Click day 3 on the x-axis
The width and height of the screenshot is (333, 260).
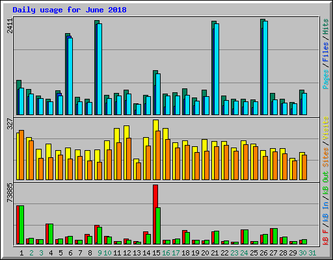click(41, 253)
